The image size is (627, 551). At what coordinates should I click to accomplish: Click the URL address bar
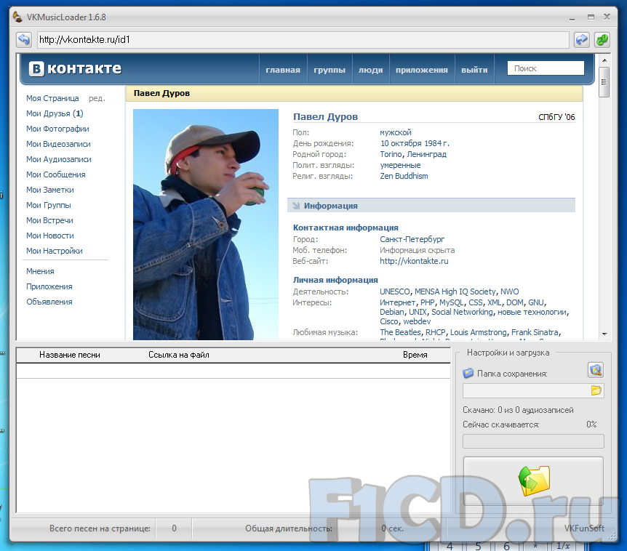coord(303,39)
